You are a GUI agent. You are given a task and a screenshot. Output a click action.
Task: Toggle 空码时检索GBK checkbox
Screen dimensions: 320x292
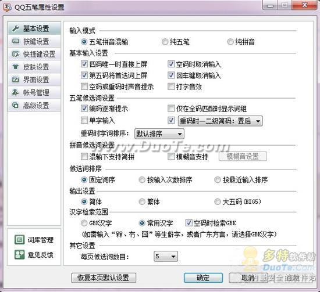coord(189,223)
